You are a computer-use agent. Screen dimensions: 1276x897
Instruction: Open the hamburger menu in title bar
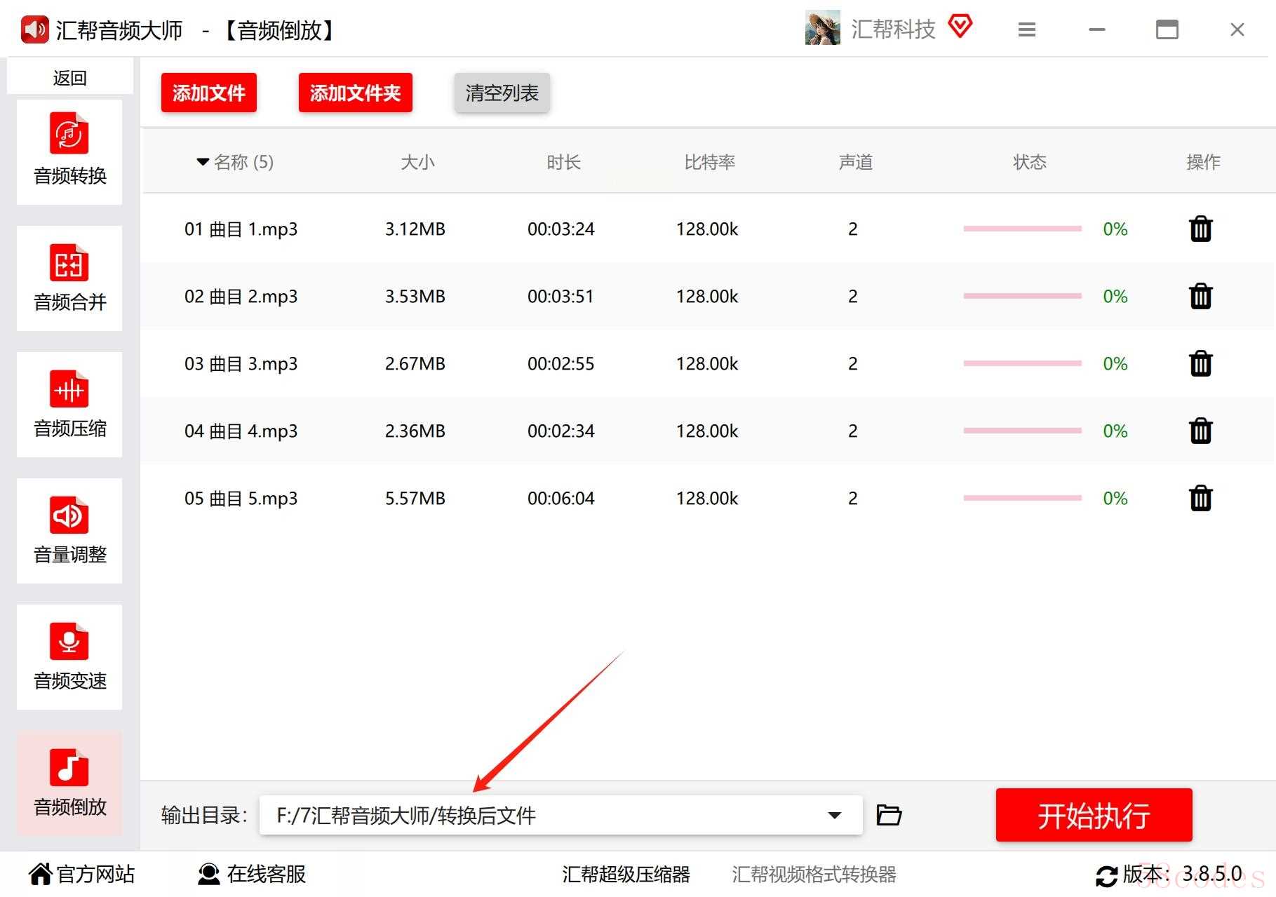[x=1026, y=29]
